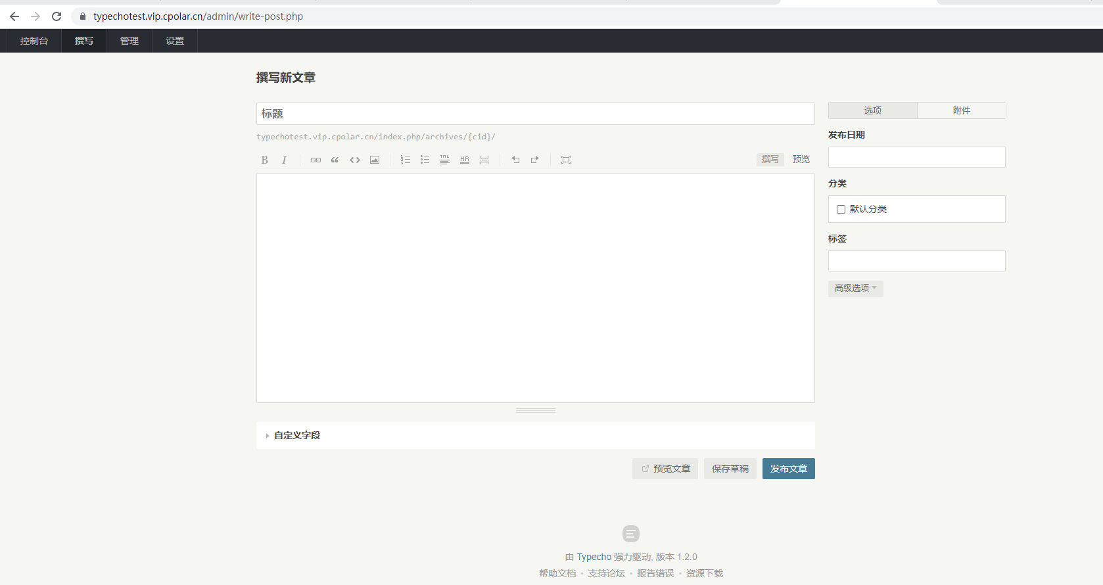Switch editor to 撰写 write mode
This screenshot has width=1103, height=585.
770,159
